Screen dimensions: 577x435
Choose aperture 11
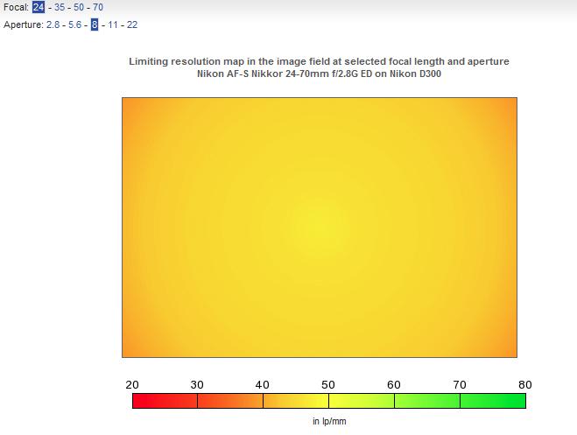(x=113, y=25)
